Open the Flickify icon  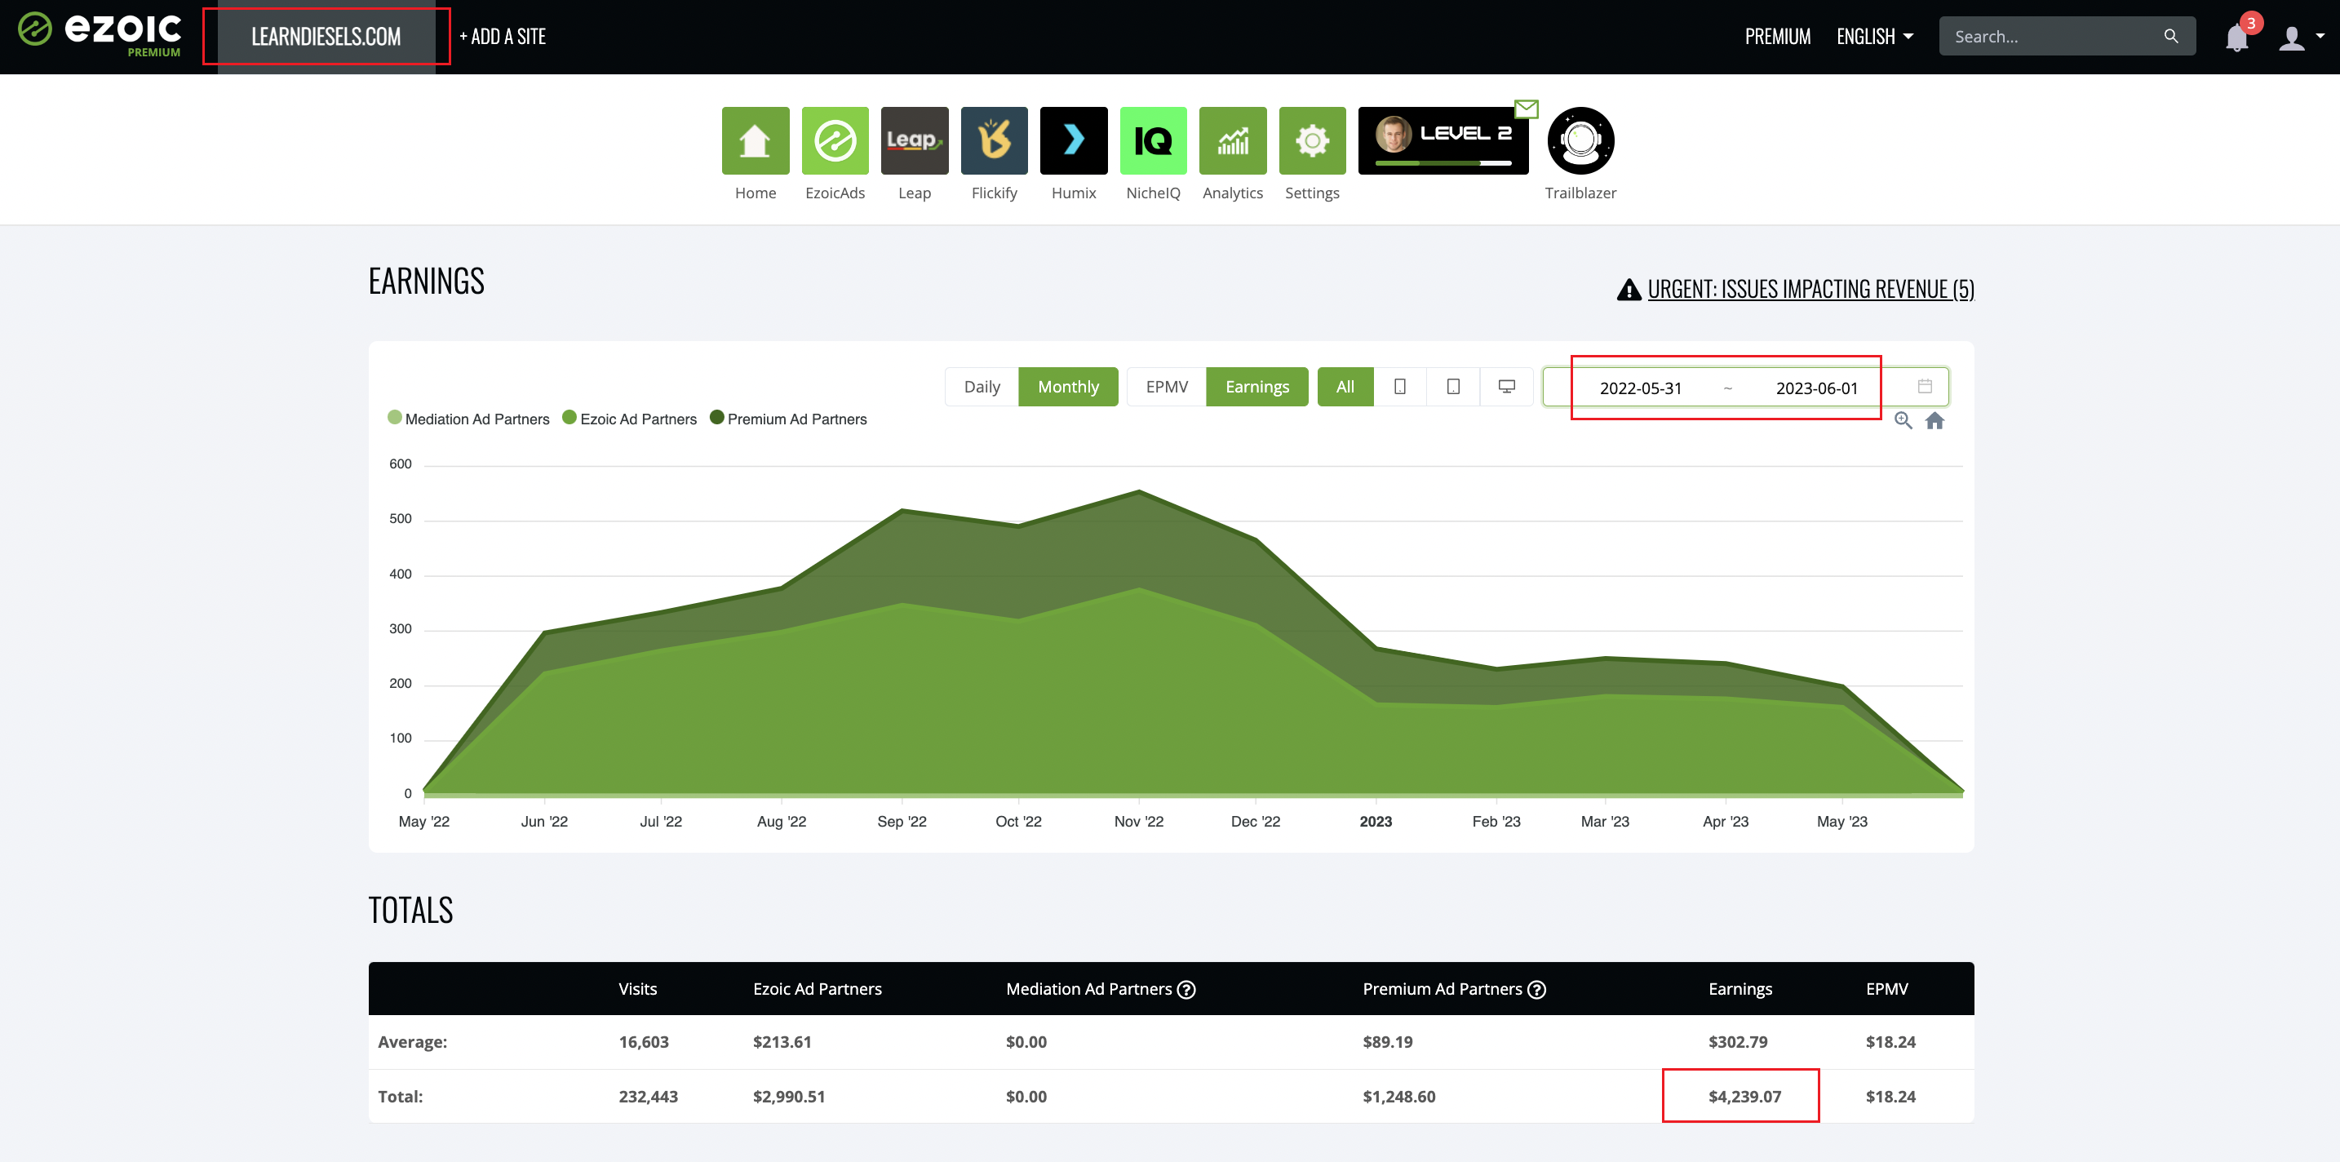click(x=994, y=141)
